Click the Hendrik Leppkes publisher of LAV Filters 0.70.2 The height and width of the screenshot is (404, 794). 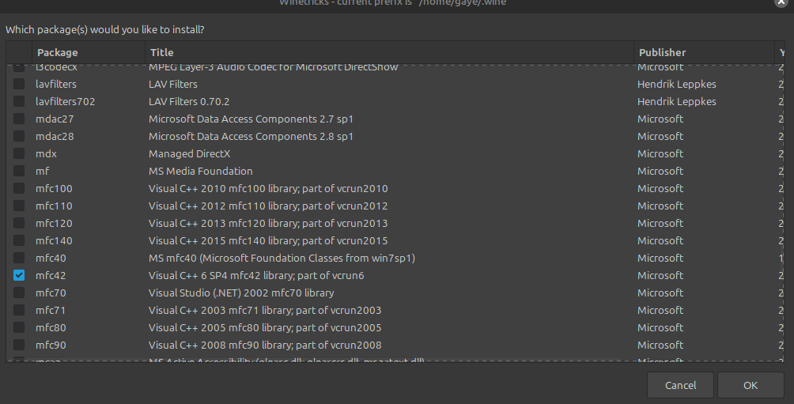point(676,102)
